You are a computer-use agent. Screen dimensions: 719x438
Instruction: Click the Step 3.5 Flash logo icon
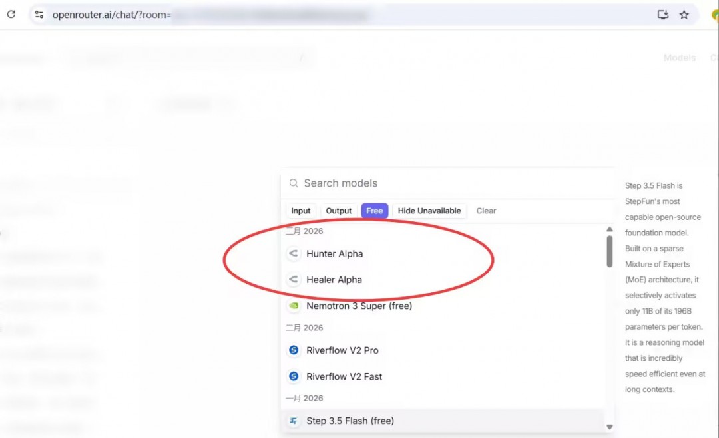294,421
